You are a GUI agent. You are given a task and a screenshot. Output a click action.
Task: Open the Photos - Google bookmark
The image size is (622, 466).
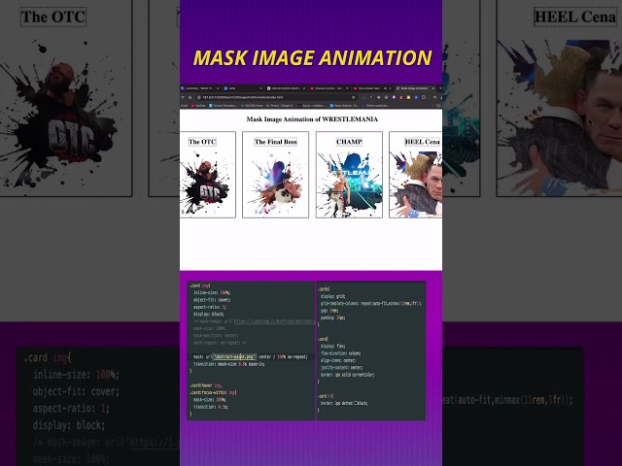(281, 106)
